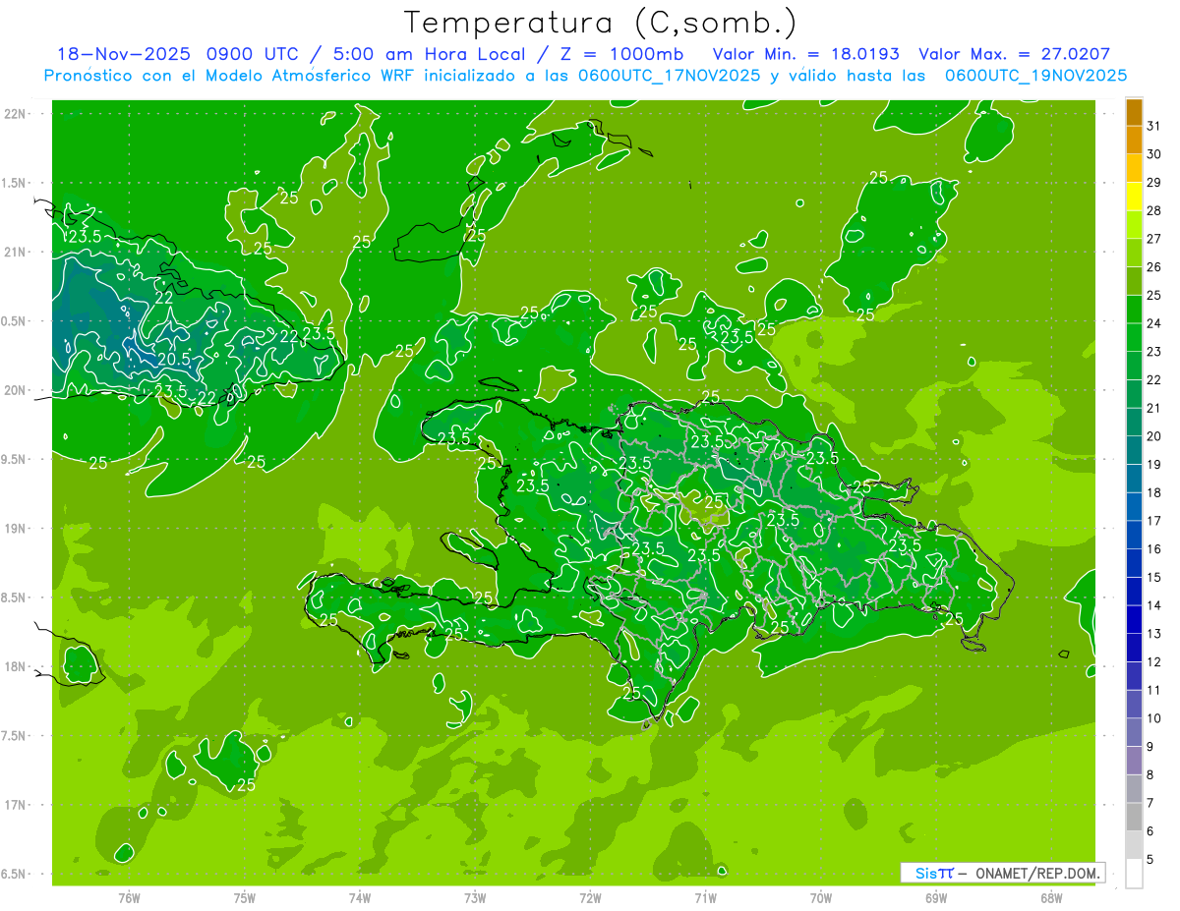Click the "21N" latitude axis label

tap(17, 252)
